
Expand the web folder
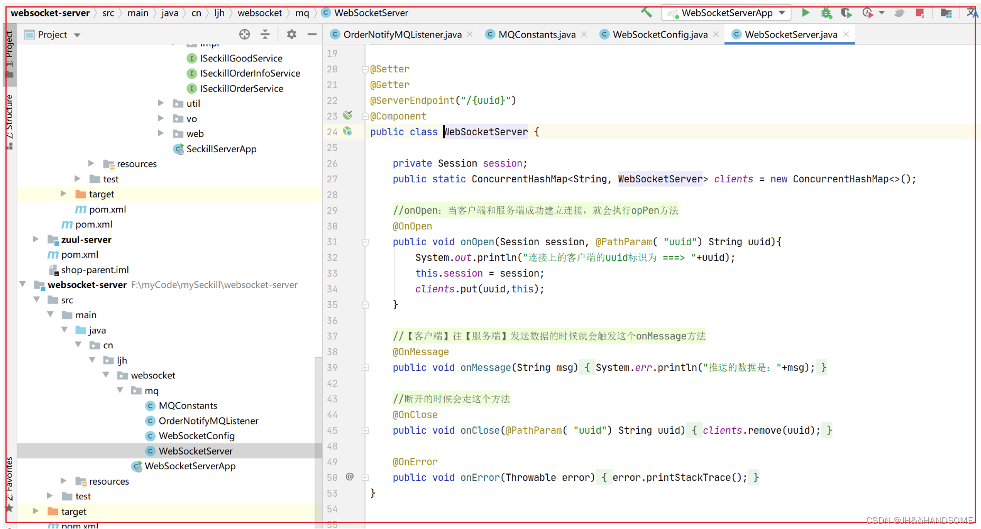tap(161, 133)
